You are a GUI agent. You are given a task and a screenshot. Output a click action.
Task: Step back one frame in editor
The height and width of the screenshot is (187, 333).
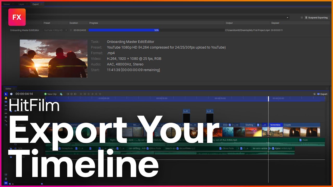tap(68, 94)
